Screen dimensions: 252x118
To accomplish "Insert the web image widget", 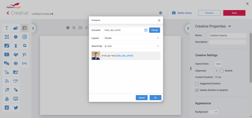I will pos(15,72).
